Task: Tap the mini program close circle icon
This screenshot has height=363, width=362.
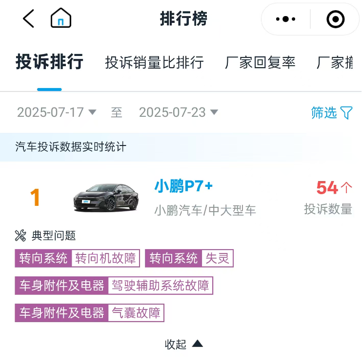Action: (x=335, y=19)
